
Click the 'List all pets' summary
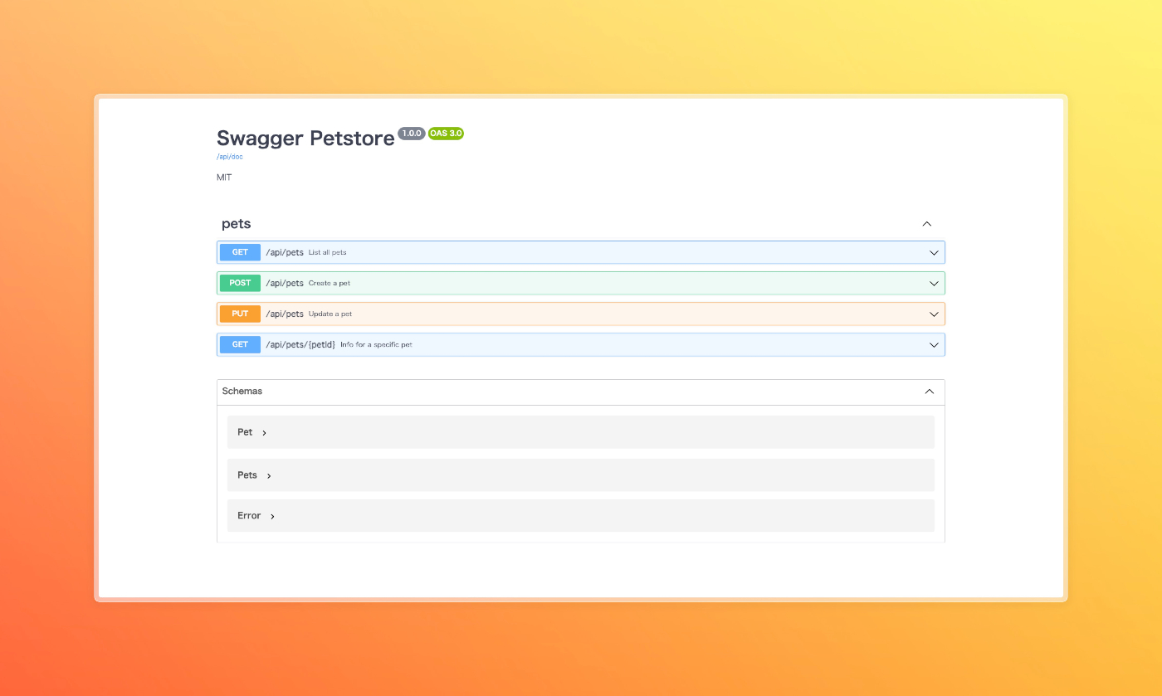328,252
